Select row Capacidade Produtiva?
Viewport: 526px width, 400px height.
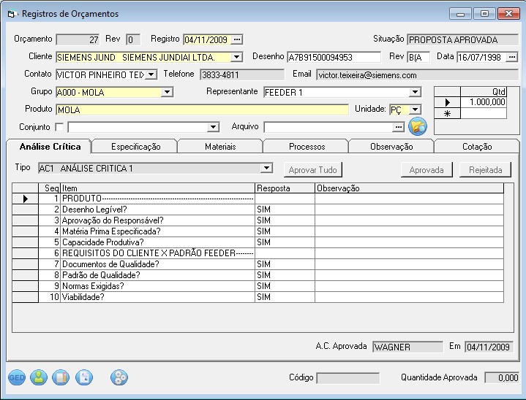coord(258,242)
